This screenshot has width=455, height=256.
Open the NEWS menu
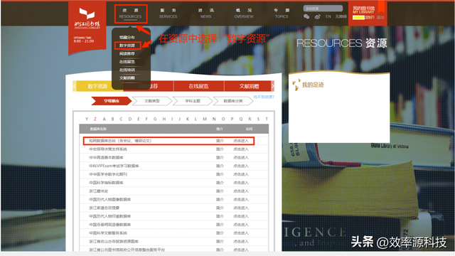point(205,14)
